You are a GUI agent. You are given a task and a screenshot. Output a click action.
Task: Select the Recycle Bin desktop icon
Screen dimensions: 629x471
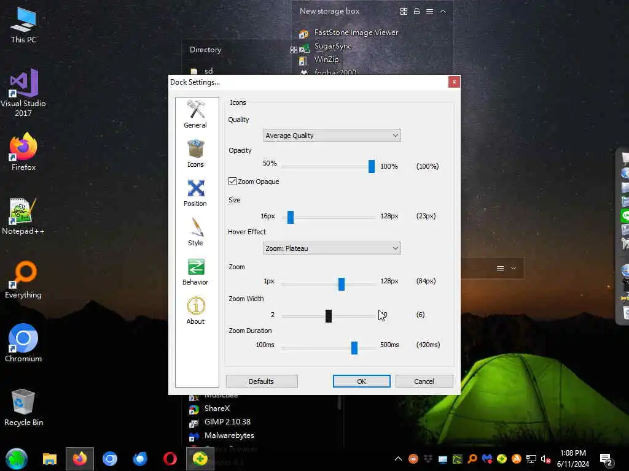click(23, 408)
